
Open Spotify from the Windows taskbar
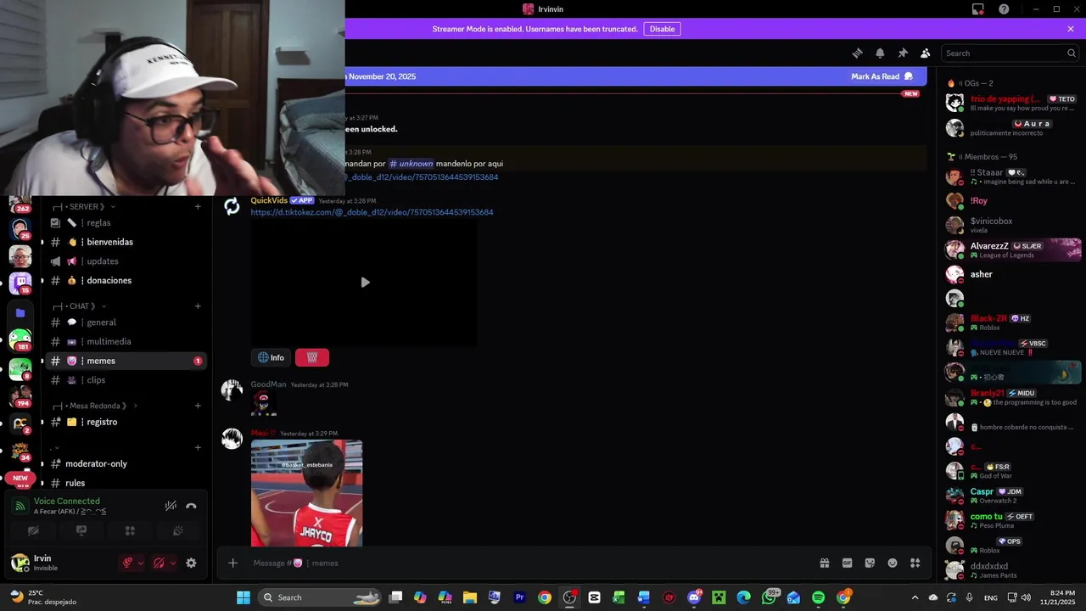pos(818,597)
